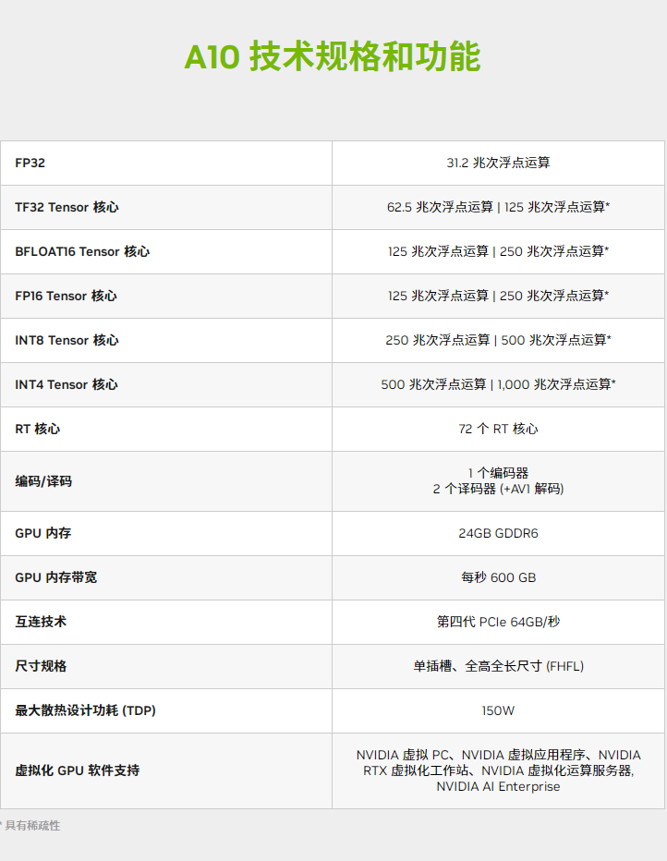Click the text '2 个译码器 (+AV1 解码)'
Image resolution: width=667 pixels, height=861 pixels.
point(498,490)
